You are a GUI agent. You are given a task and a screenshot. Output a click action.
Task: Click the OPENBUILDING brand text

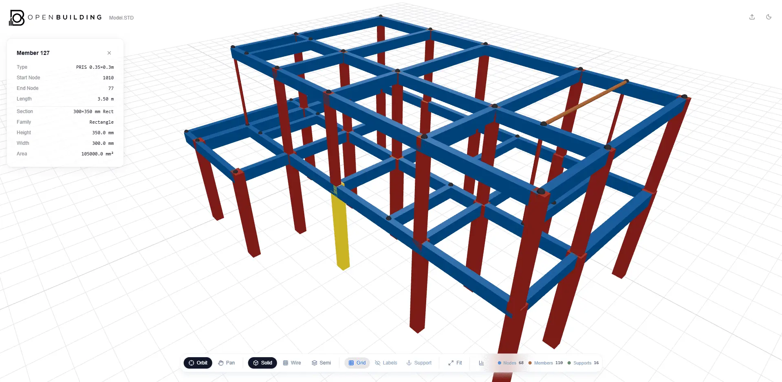[65, 17]
